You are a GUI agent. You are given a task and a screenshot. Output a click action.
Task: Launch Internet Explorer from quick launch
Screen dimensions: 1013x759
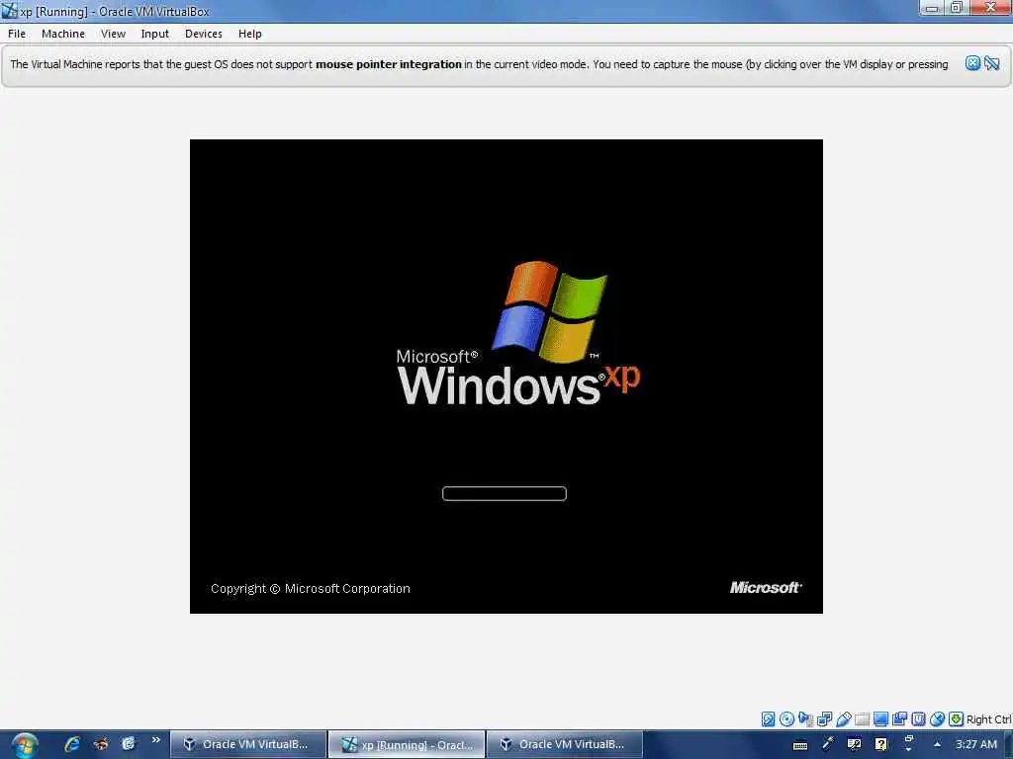[x=71, y=744]
